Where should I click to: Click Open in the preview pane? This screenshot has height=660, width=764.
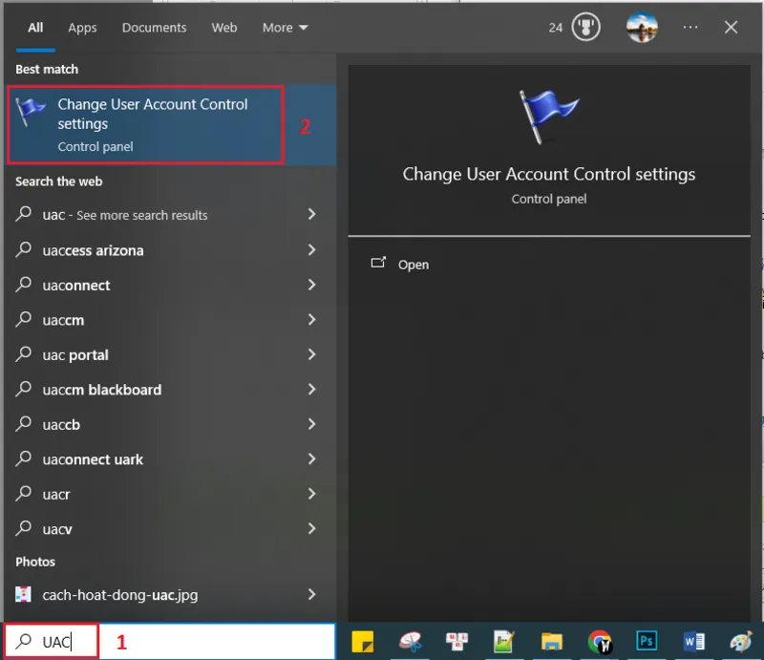(413, 265)
